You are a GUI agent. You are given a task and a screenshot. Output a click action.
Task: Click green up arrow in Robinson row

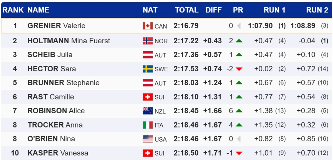(x=239, y=111)
